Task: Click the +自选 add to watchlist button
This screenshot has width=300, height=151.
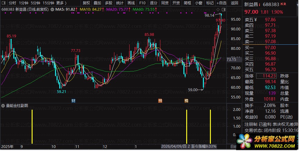Action: click(221, 3)
